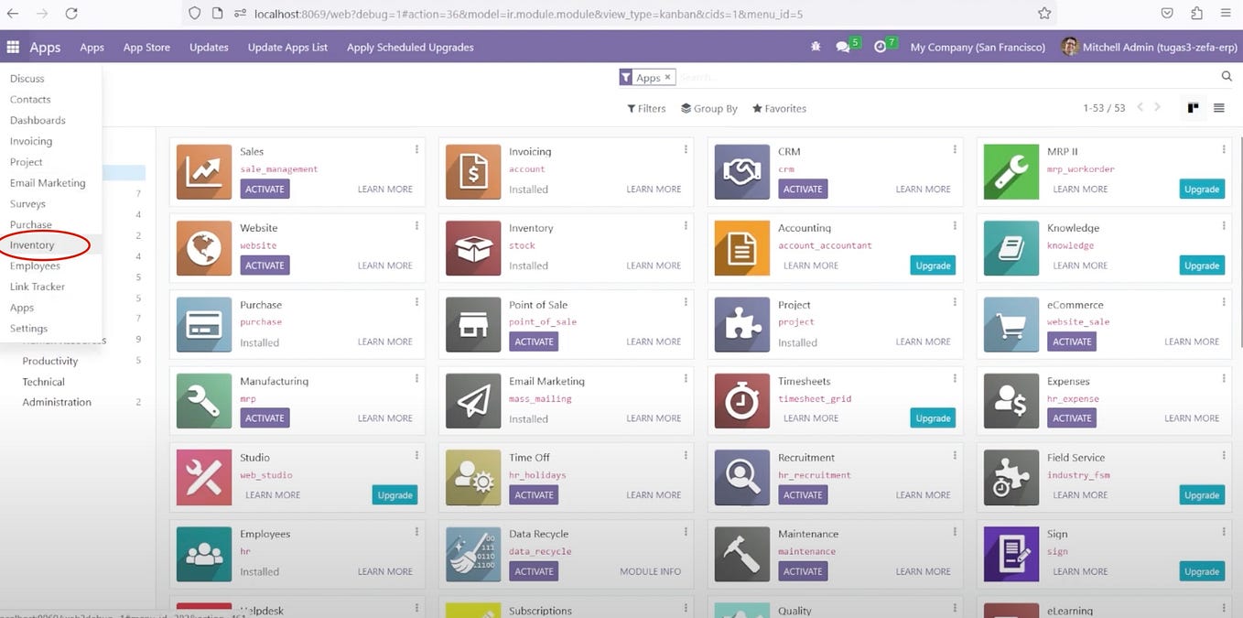Click the Inventory app cube icon

click(x=471, y=247)
